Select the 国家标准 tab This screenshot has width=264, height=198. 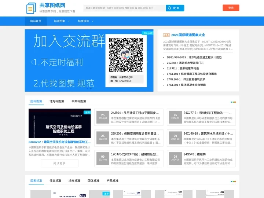pos(36,181)
